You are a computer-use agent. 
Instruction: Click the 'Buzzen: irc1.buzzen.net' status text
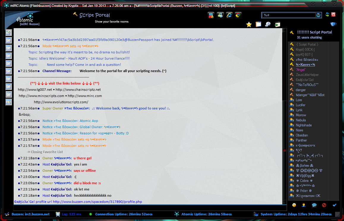(x=31, y=214)
